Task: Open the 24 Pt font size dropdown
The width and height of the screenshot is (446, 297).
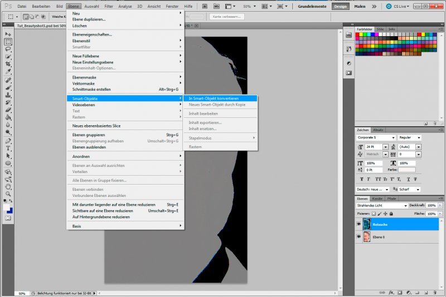Action: tap(385, 147)
